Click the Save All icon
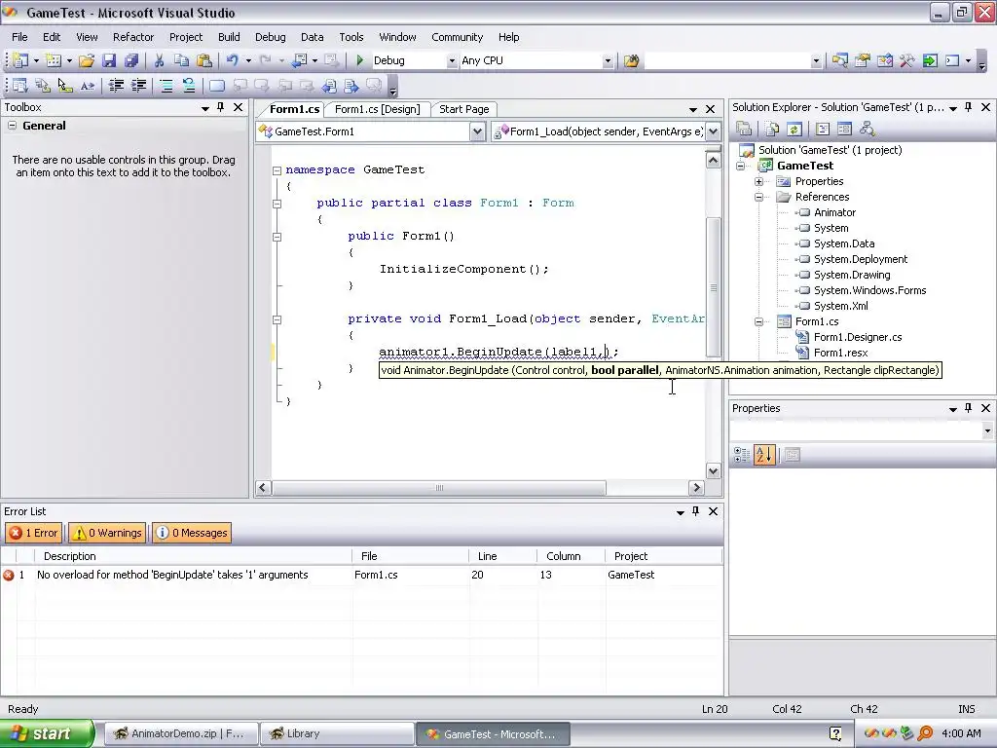 point(131,60)
